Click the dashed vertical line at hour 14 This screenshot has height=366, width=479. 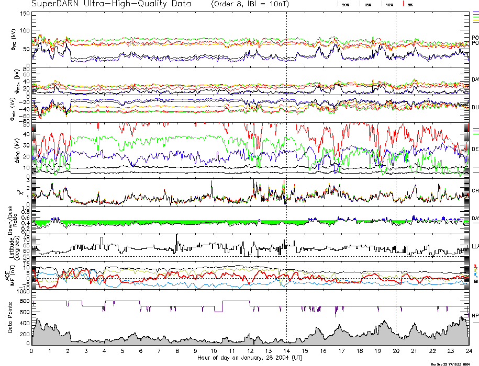click(286, 157)
